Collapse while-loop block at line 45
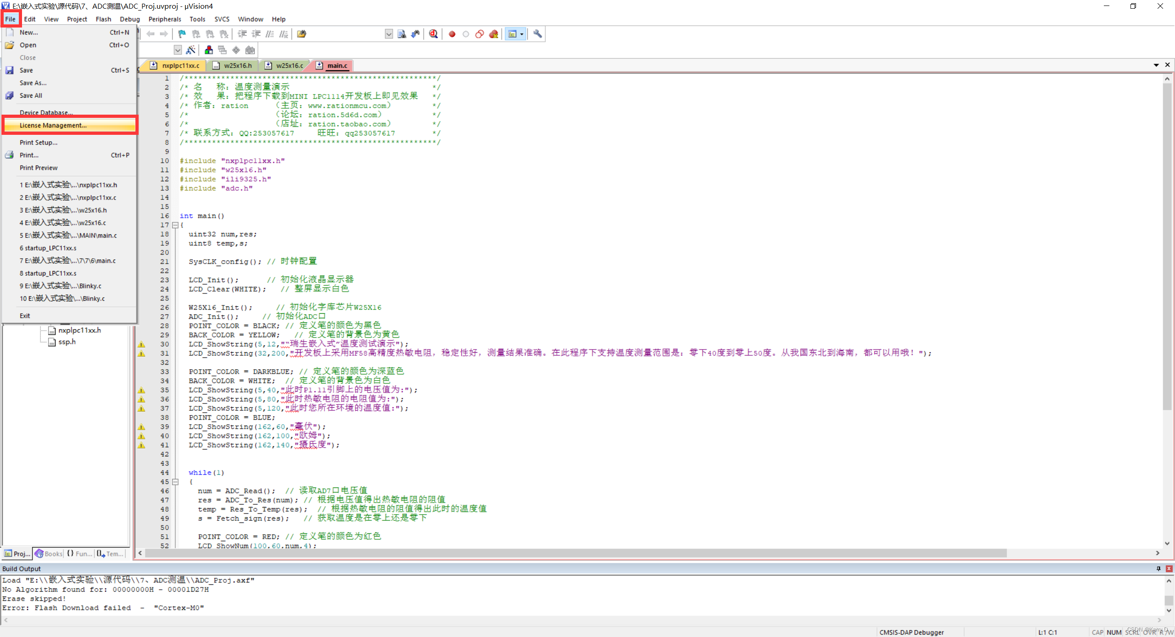This screenshot has height=637, width=1175. (x=175, y=482)
